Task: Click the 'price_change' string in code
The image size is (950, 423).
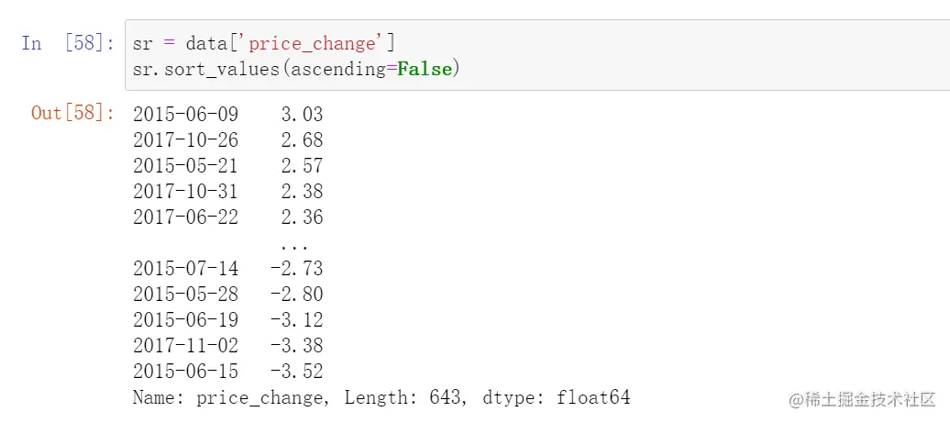Action: pos(310,43)
